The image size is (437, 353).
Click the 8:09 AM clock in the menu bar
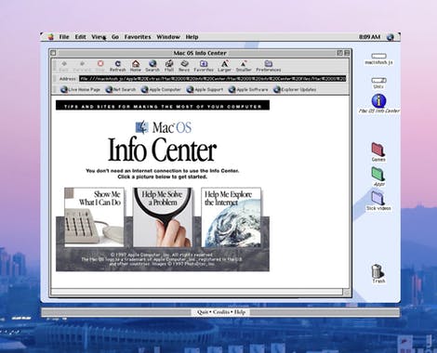coord(369,37)
